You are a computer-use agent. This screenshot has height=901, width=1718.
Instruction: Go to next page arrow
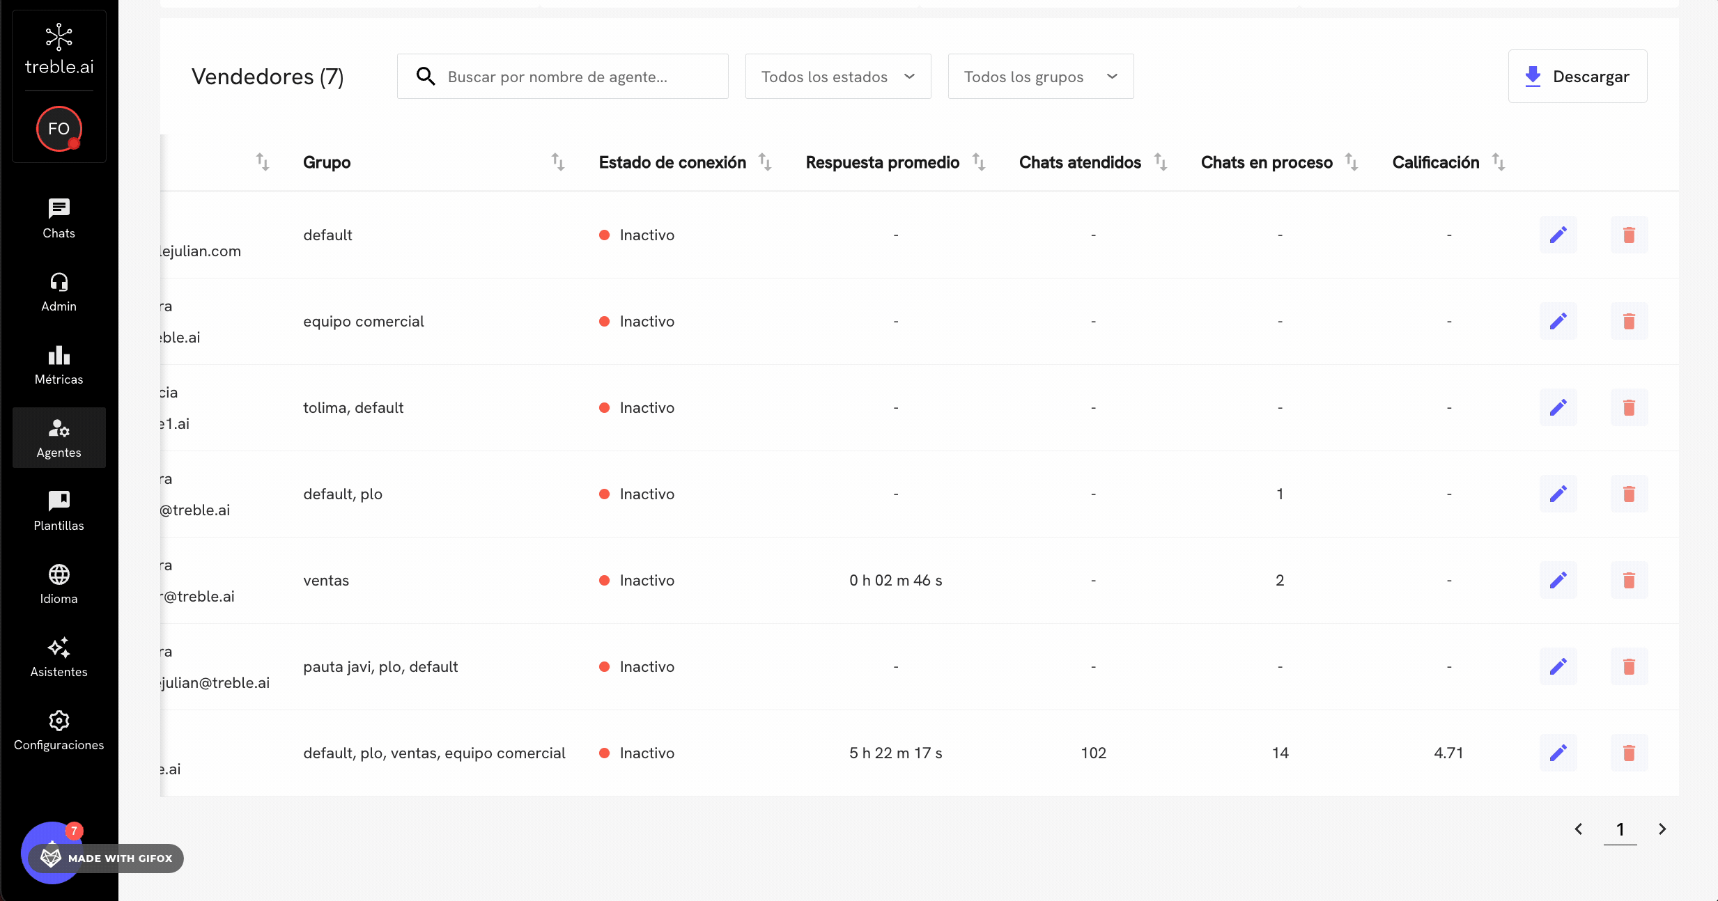(1662, 829)
